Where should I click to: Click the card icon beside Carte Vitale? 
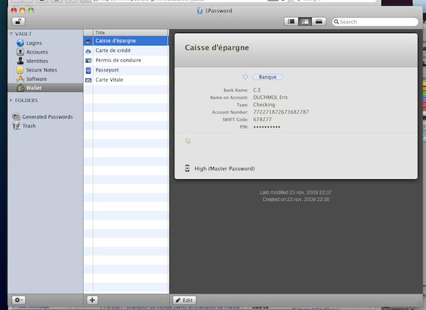click(x=88, y=80)
